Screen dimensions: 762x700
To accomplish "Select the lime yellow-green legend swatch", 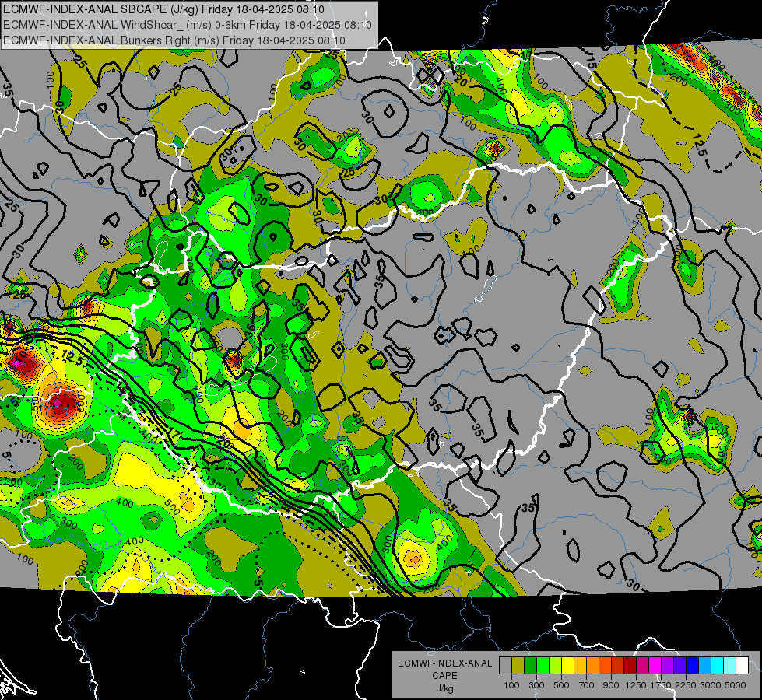I will [555, 665].
